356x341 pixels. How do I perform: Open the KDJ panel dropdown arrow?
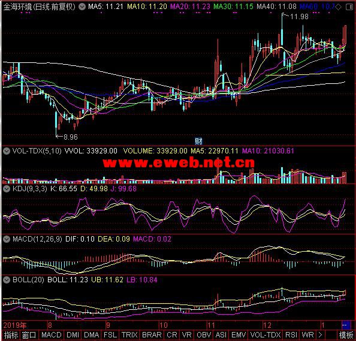coord(7,189)
